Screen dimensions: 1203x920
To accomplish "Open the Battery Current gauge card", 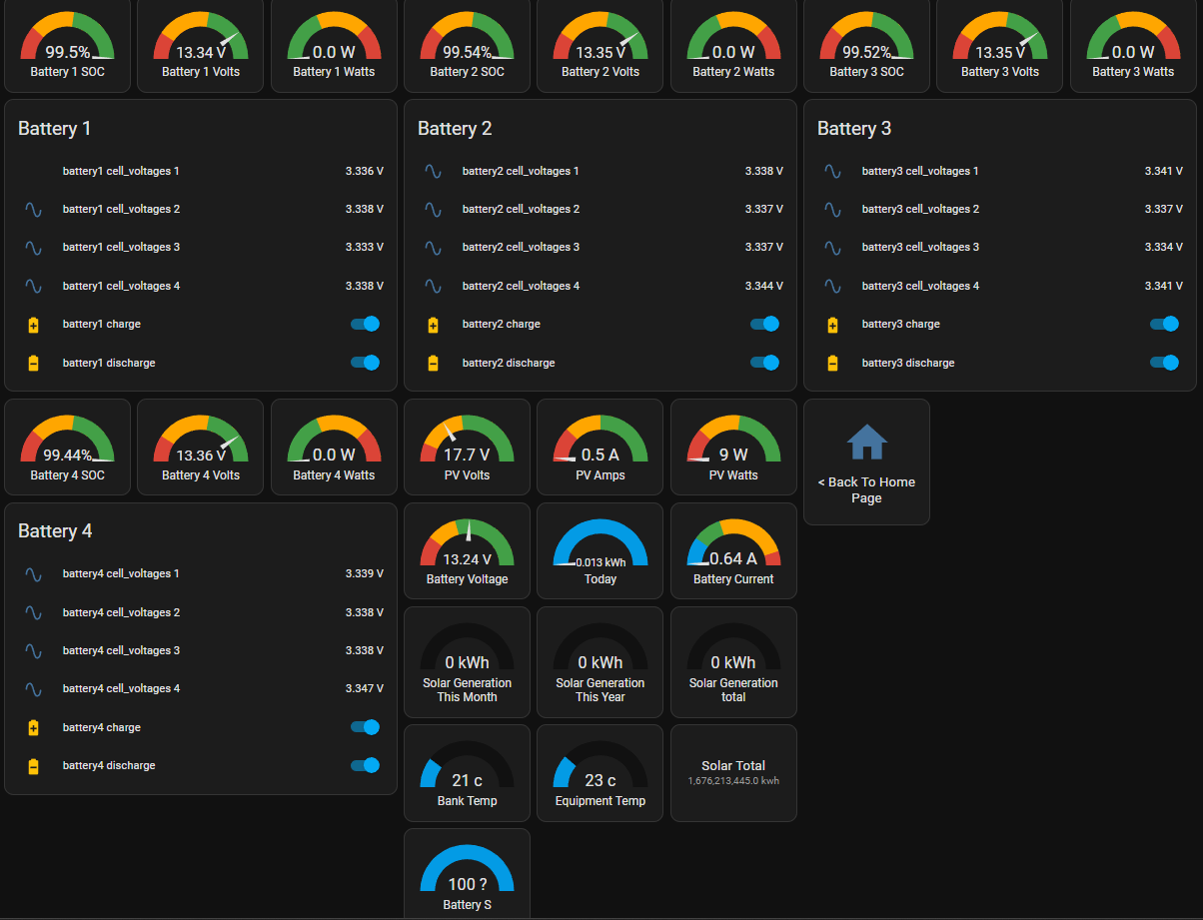I will pyautogui.click(x=733, y=551).
